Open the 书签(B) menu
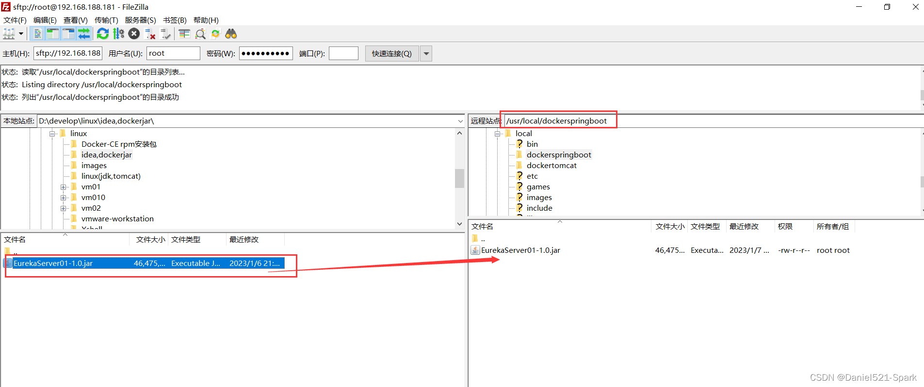The image size is (924, 387). coord(175,20)
